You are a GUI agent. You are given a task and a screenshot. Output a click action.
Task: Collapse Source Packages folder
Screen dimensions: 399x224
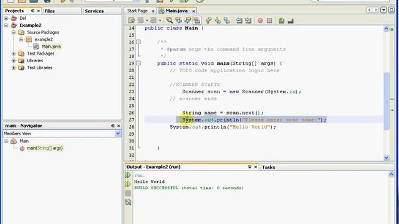tap(14, 32)
